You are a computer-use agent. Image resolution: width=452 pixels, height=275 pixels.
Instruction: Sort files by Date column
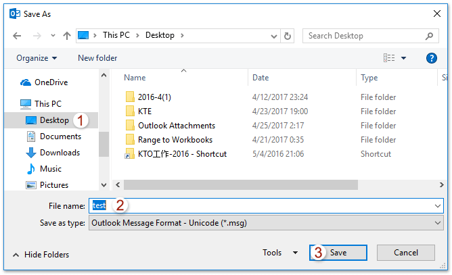261,78
